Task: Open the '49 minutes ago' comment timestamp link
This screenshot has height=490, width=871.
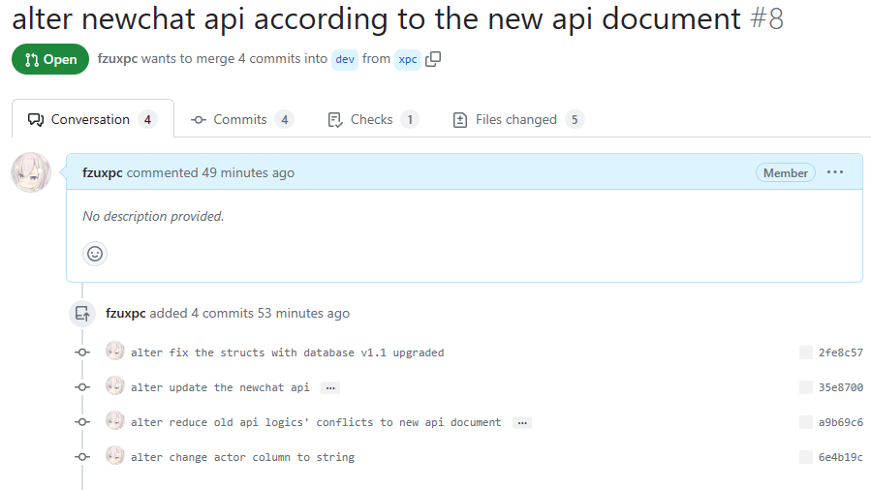Action: 248,172
